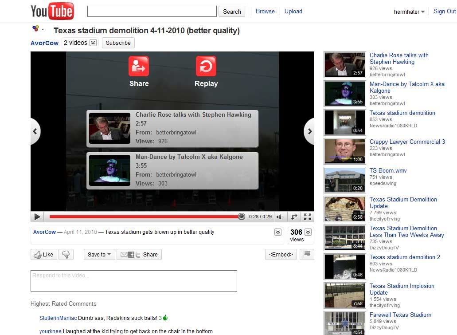
Task: Open Texas Stadium Implosion Update thumbnail
Action: click(x=345, y=296)
